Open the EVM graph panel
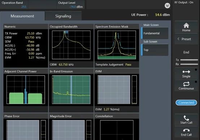This screenshot has width=200, height=140. [114, 90]
